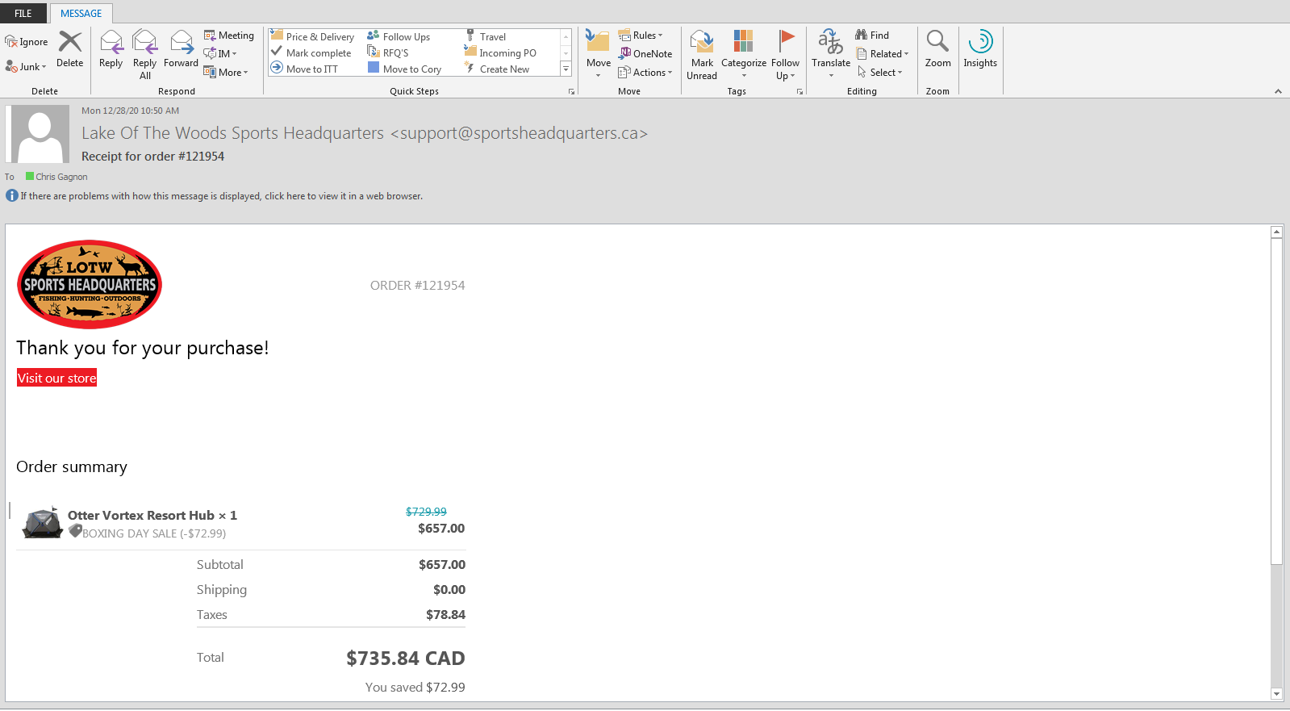1290x711 pixels.
Task: Run the RFQ'S quick step
Action: [388, 52]
